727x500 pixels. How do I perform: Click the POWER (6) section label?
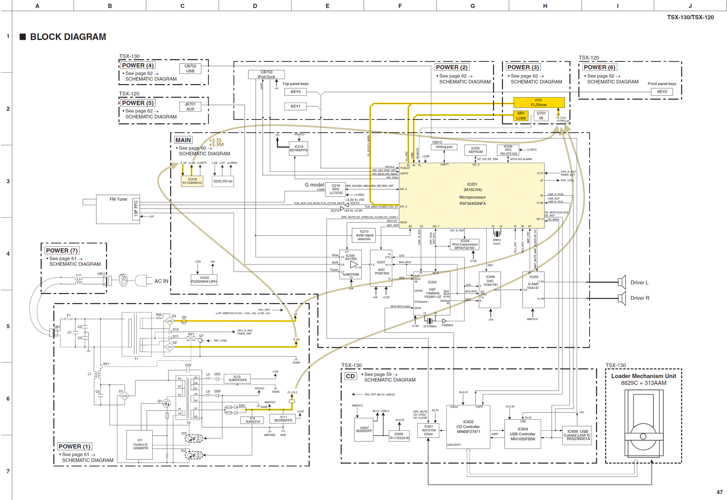coord(600,67)
